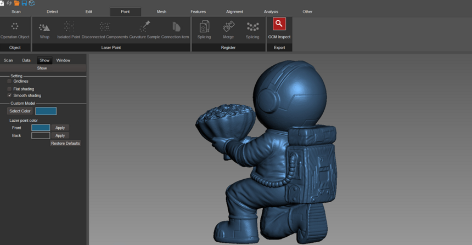Click the Connection item tool

pos(175,30)
